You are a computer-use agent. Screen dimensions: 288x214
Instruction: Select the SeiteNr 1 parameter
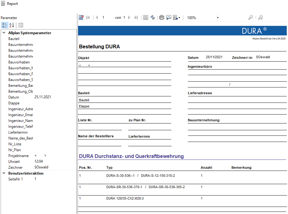coord(39,179)
